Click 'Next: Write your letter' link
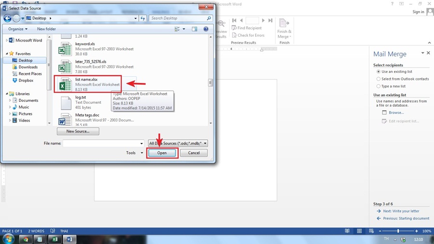Screen dimensions: 434x244 tap(401, 211)
